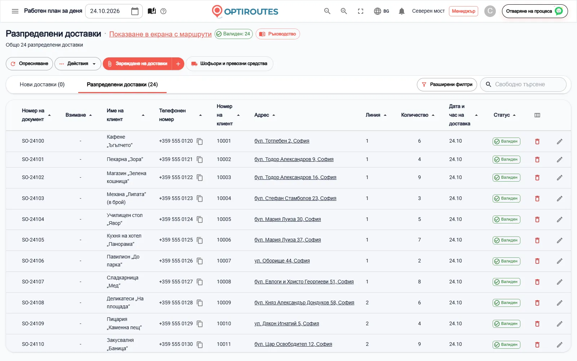The width and height of the screenshot is (577, 361).
Task: Open Разширени филтри
Action: [447, 84]
